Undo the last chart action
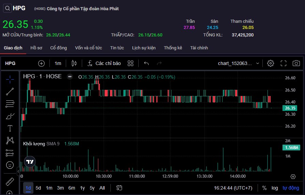 click(x=147, y=63)
